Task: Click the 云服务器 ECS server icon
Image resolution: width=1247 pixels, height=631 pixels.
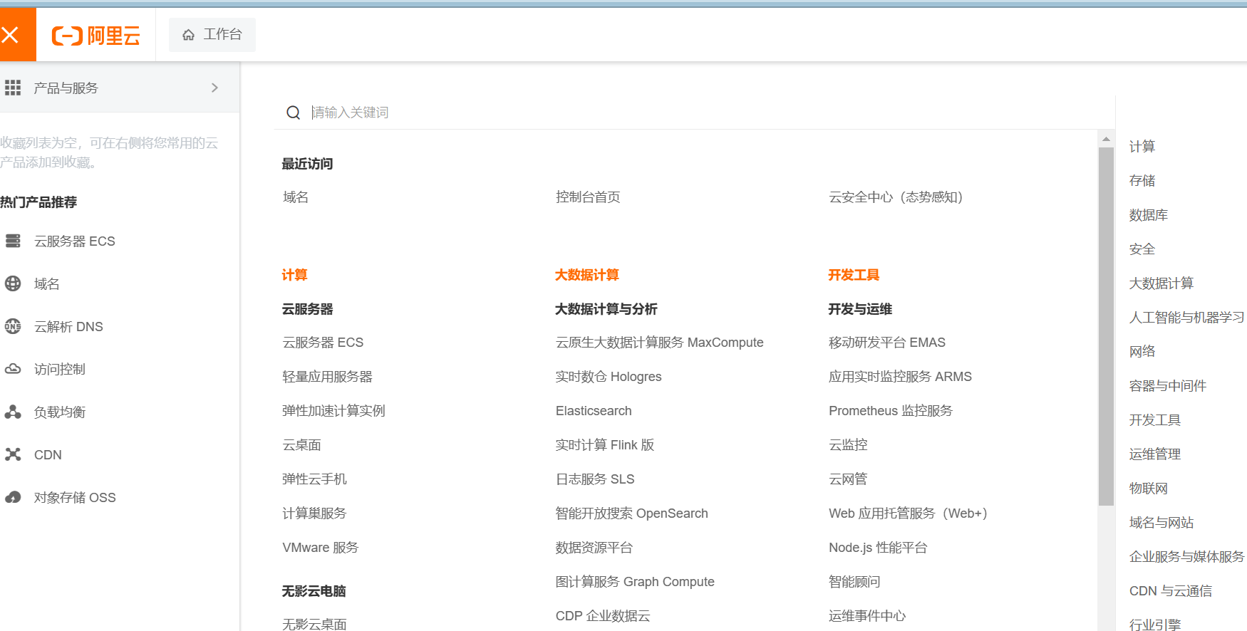Action: 13,241
